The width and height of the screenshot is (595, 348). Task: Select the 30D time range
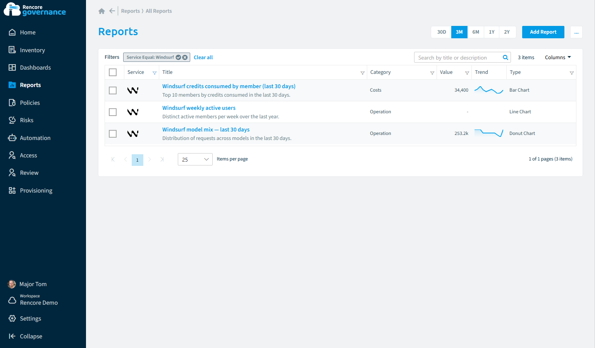tap(441, 32)
